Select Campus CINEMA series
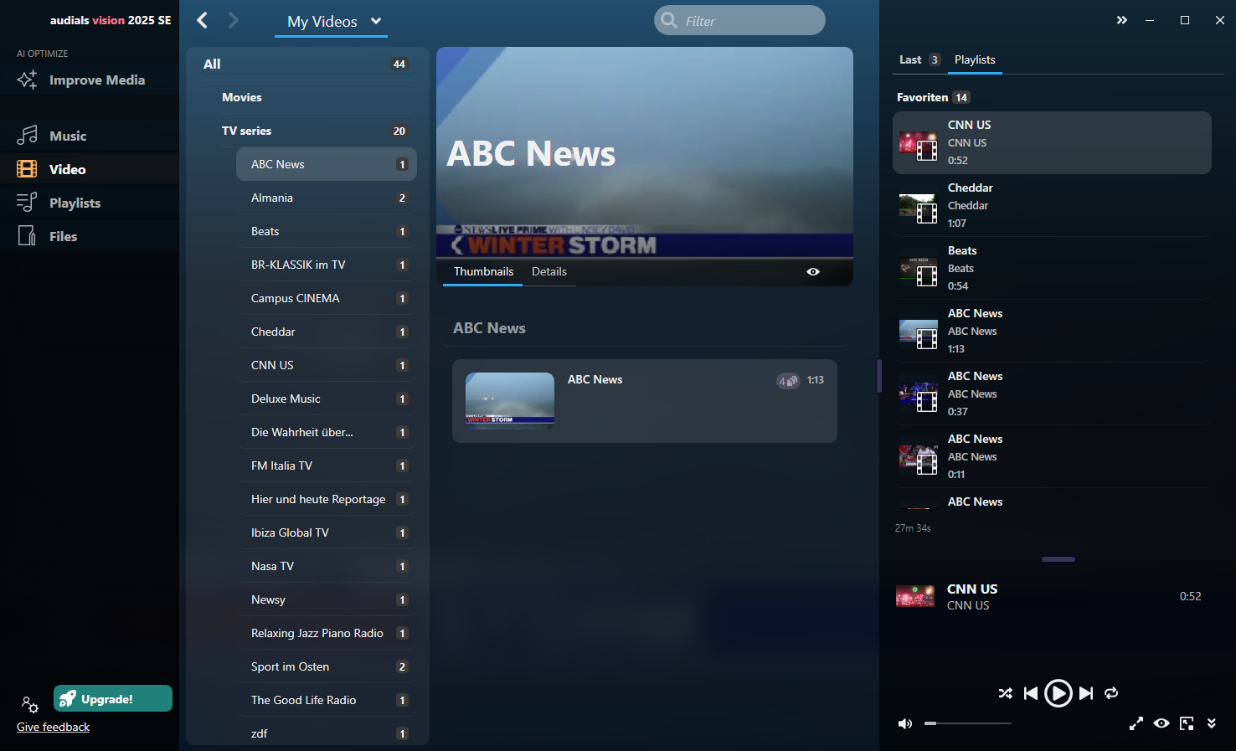Viewport: 1236px width, 751px height. 327,298
